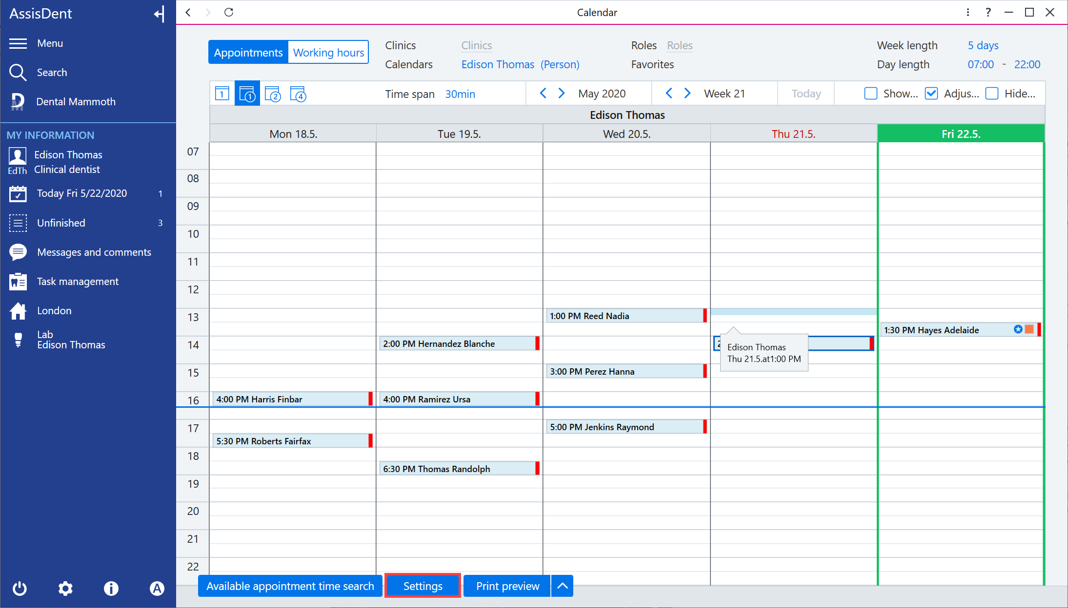This screenshot has height=608, width=1068.
Task: Refresh the calendar page
Action: (229, 12)
